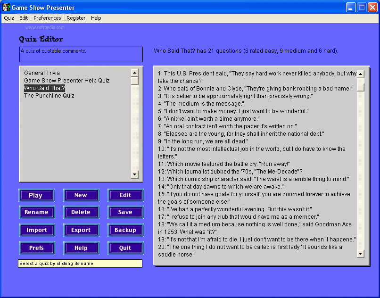Screen dimensions: 380x298
Task: Click the Export button
Action: (x=81, y=230)
